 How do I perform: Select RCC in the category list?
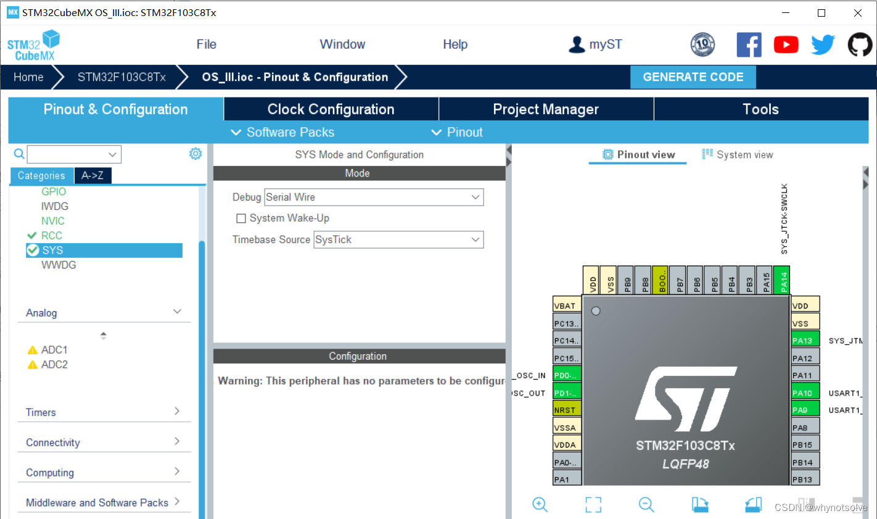pyautogui.click(x=52, y=236)
